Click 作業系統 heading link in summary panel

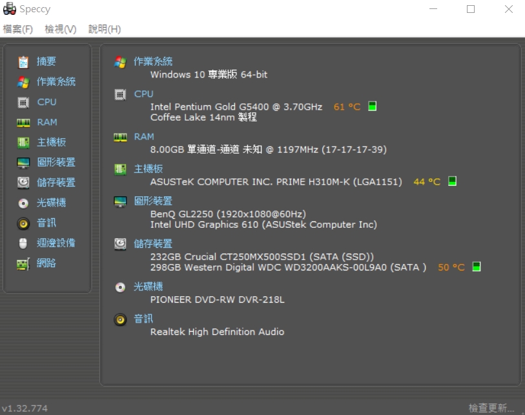coord(153,61)
